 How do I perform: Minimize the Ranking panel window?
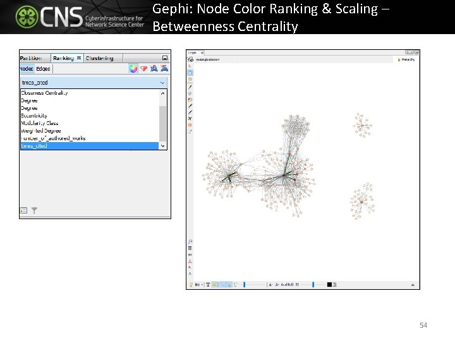tap(165, 58)
